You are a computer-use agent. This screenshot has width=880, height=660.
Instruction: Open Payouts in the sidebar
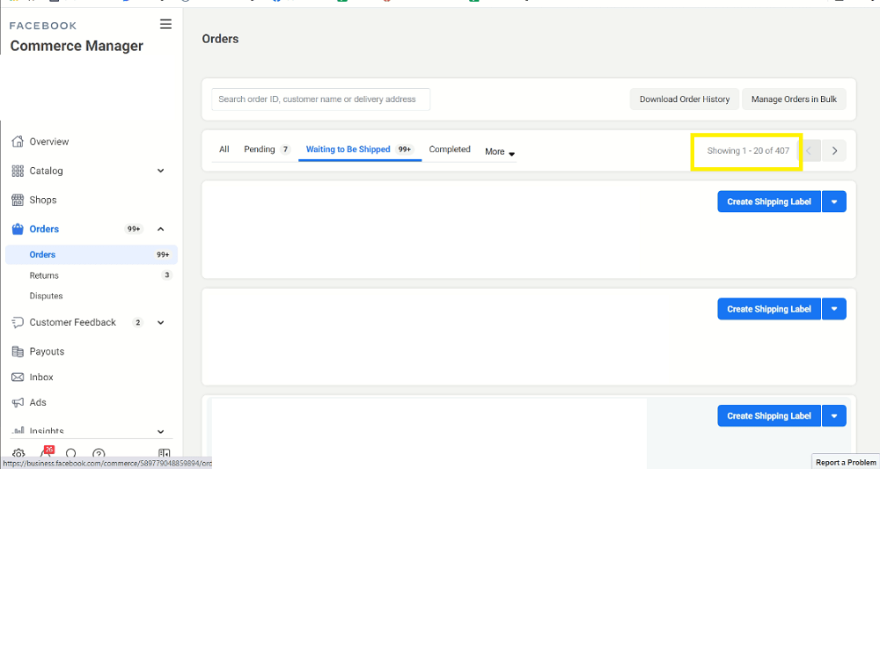(47, 351)
